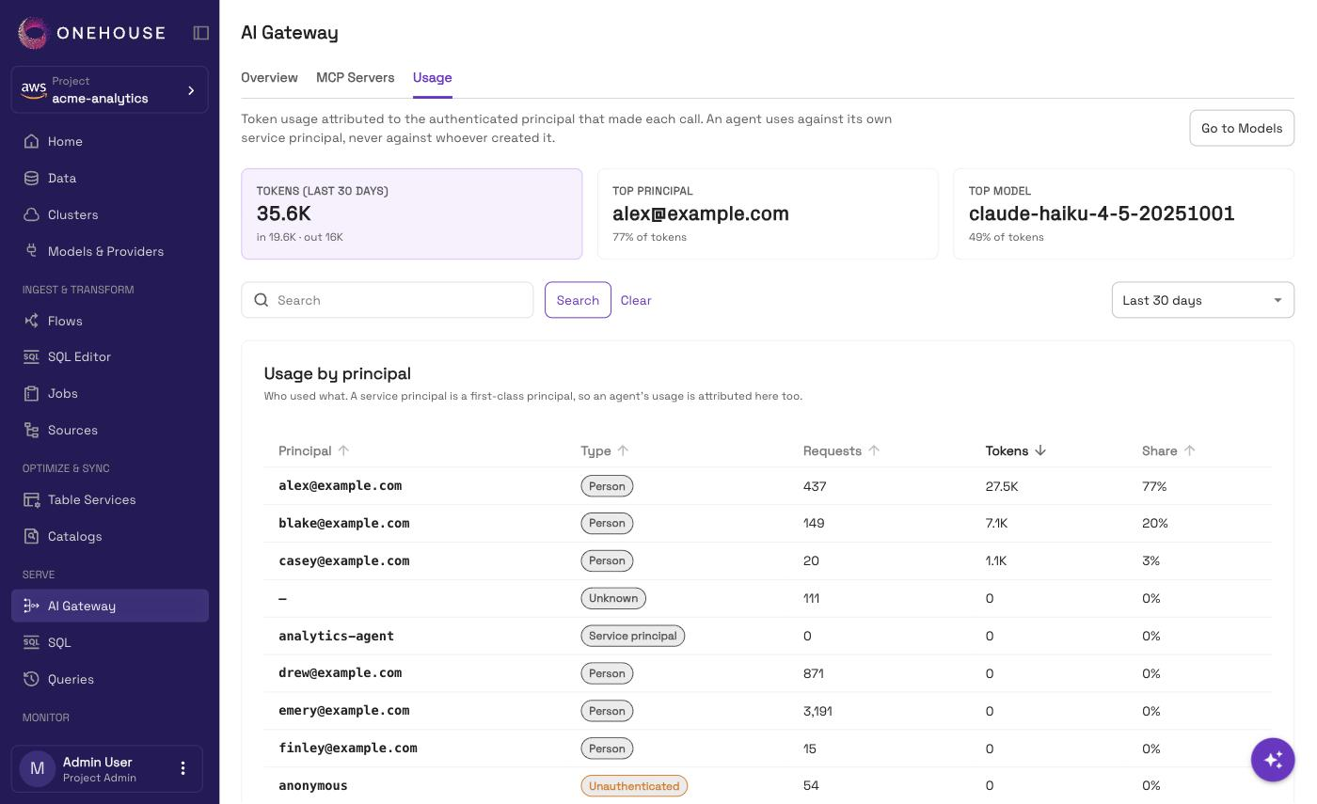This screenshot has height=804, width=1317.
Task: Click the SQL Editor icon
Action: [x=31, y=356]
